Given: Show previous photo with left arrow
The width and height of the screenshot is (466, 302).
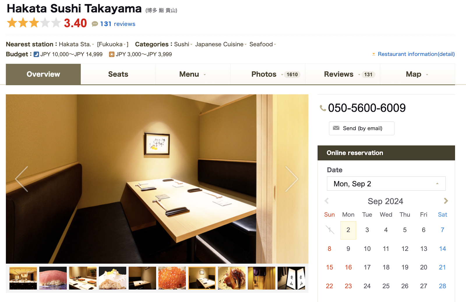Looking at the screenshot, I should (x=22, y=179).
